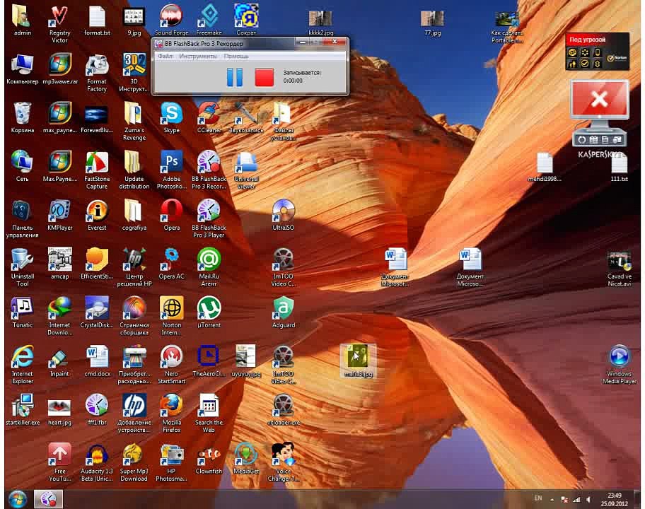Select the MediaGet desktop icon
This screenshot has width=645, height=509.
246,458
